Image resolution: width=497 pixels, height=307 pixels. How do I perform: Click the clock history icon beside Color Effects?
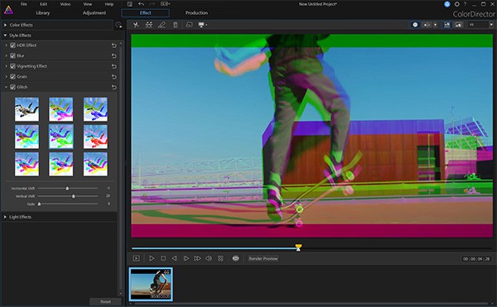pyautogui.click(x=118, y=25)
